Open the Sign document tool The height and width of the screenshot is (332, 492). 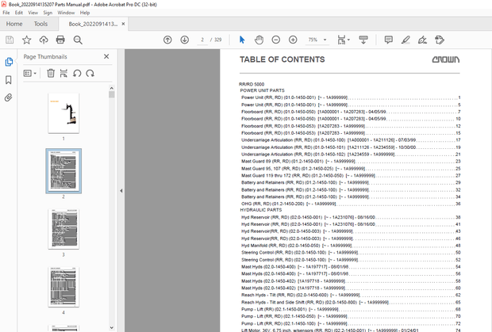pyautogui.click(x=422, y=40)
